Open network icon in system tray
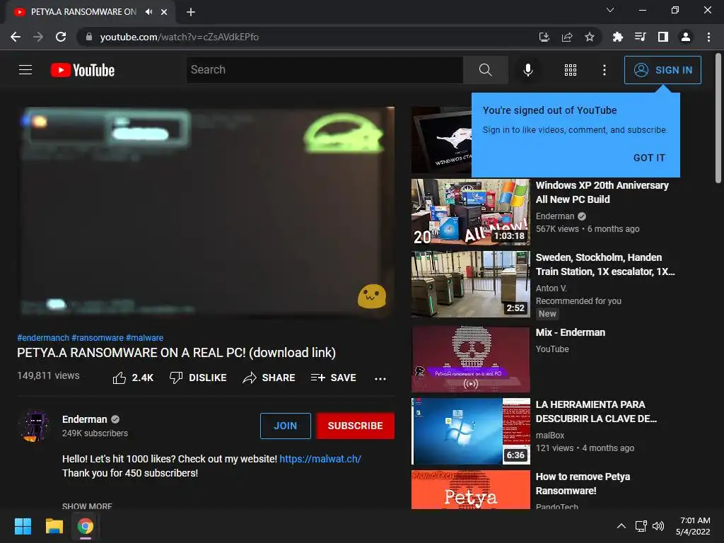724x543 pixels. click(x=641, y=526)
